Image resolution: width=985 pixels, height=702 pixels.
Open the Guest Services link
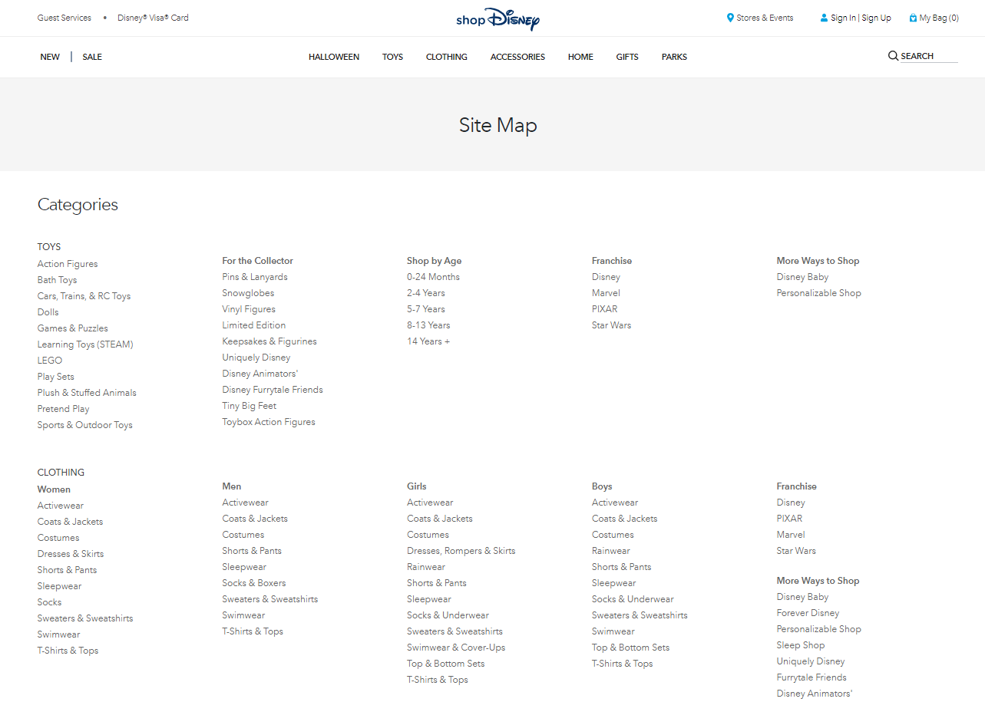(64, 17)
